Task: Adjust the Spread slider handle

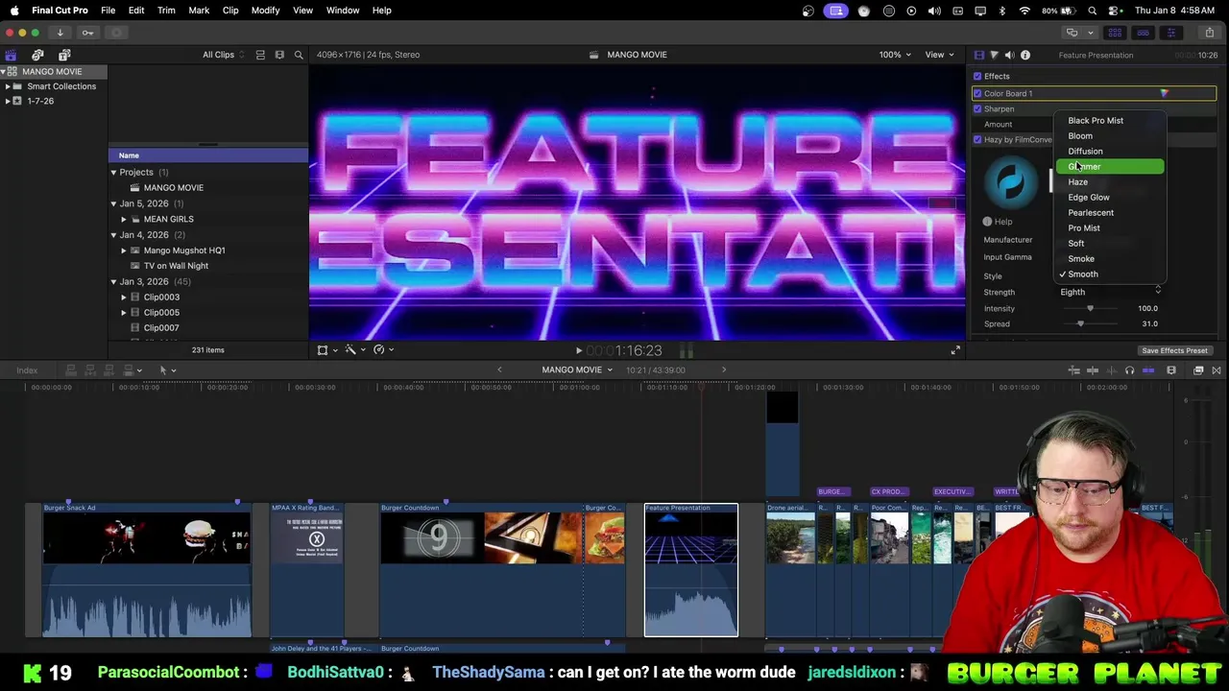Action: click(1080, 323)
